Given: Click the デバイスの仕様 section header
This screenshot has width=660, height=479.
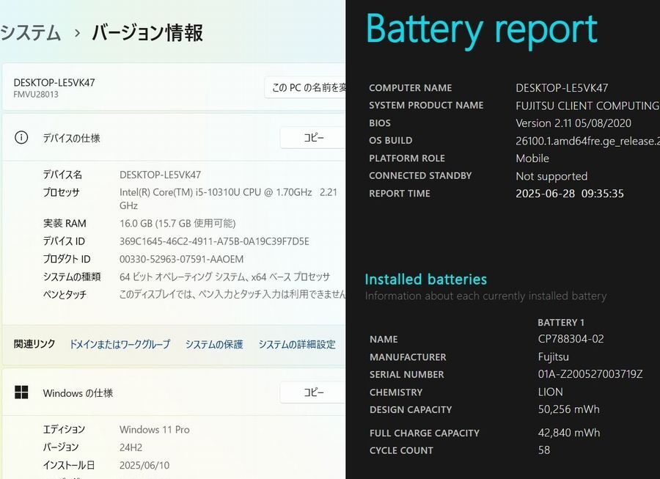Looking at the screenshot, I should click(x=72, y=138).
